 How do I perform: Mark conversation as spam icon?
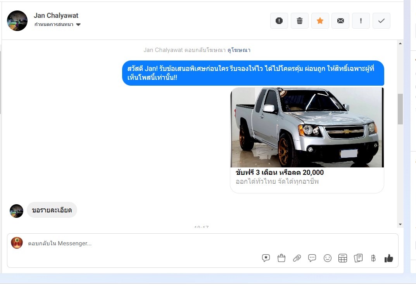(279, 21)
